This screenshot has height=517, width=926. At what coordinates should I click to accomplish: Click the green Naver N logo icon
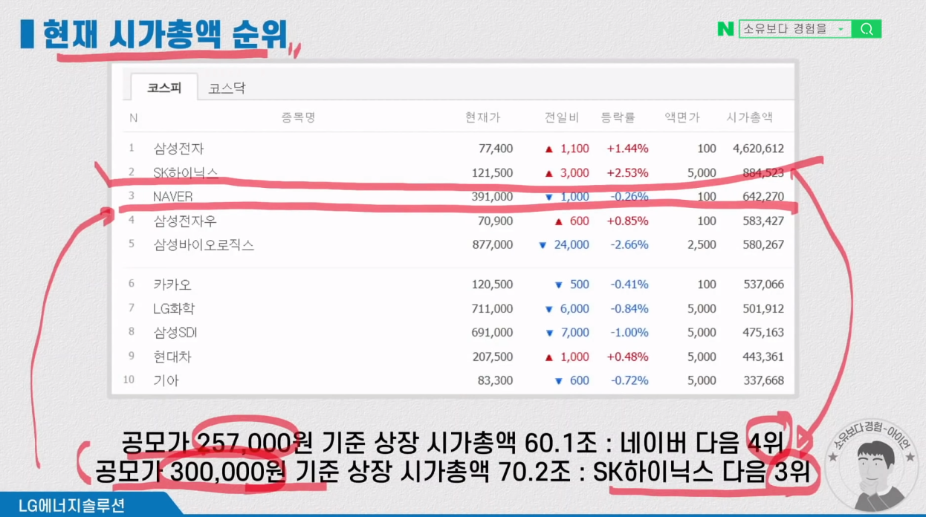click(725, 29)
